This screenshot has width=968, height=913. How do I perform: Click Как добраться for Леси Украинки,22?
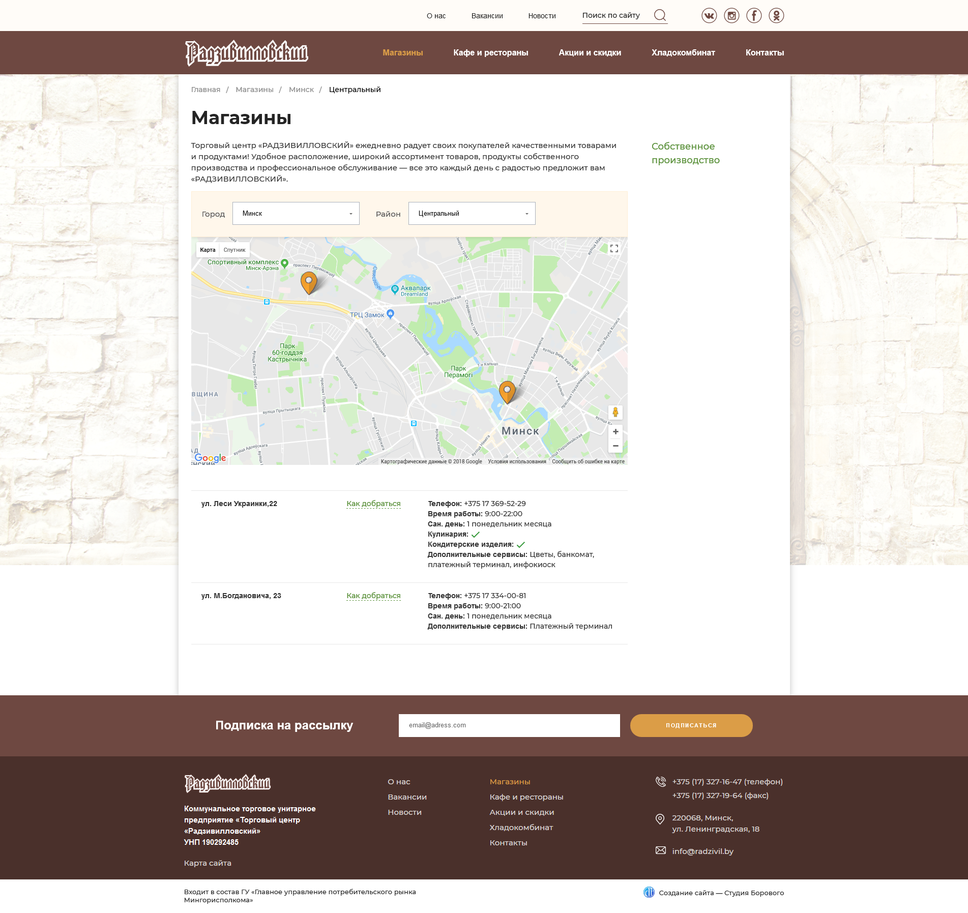(x=373, y=504)
